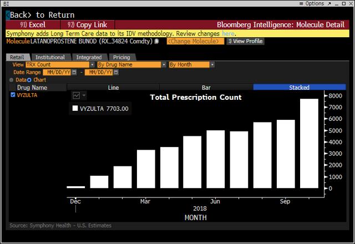Click the 'Total Prescription Count' chart title
Image resolution: width=355 pixels, height=244 pixels.
tap(196, 98)
